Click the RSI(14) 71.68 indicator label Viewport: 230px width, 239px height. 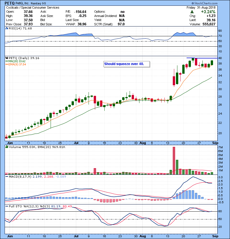click(20, 28)
